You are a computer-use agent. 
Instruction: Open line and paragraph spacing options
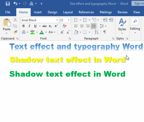coord(103,26)
